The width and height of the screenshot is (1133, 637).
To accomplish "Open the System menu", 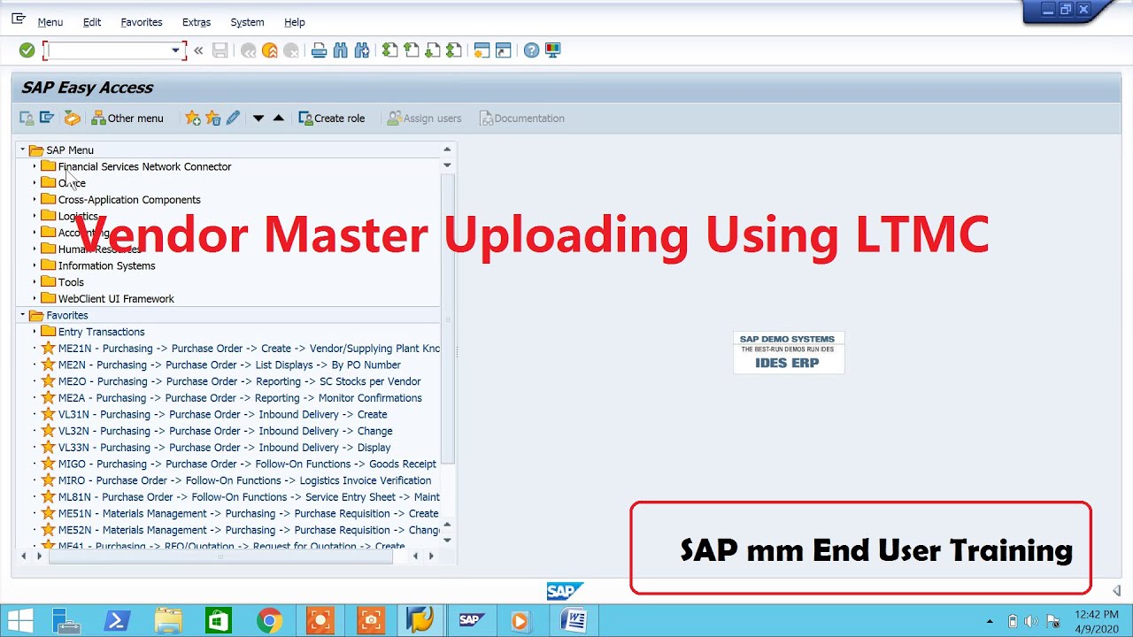I will 247,22.
